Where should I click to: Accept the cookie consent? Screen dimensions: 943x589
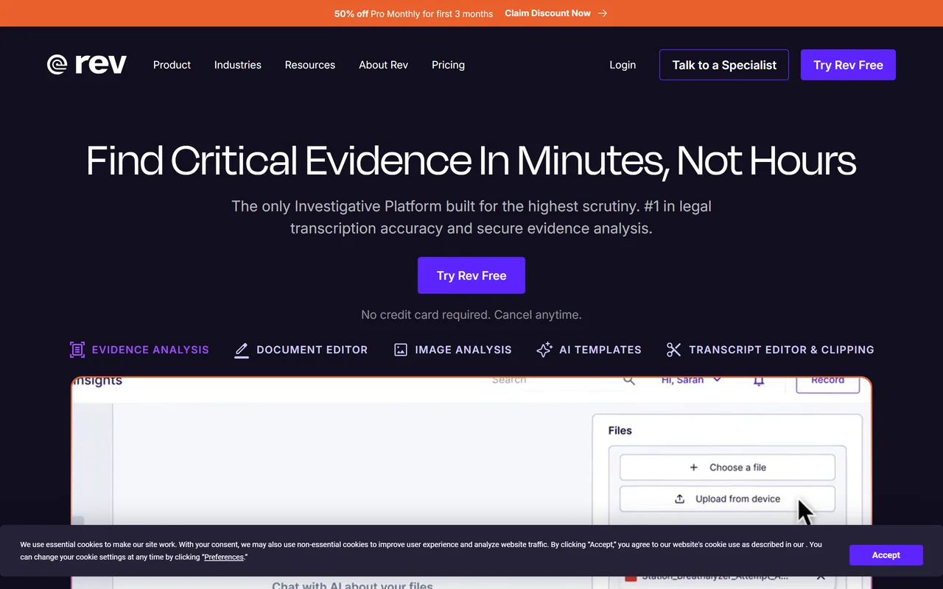(x=886, y=555)
